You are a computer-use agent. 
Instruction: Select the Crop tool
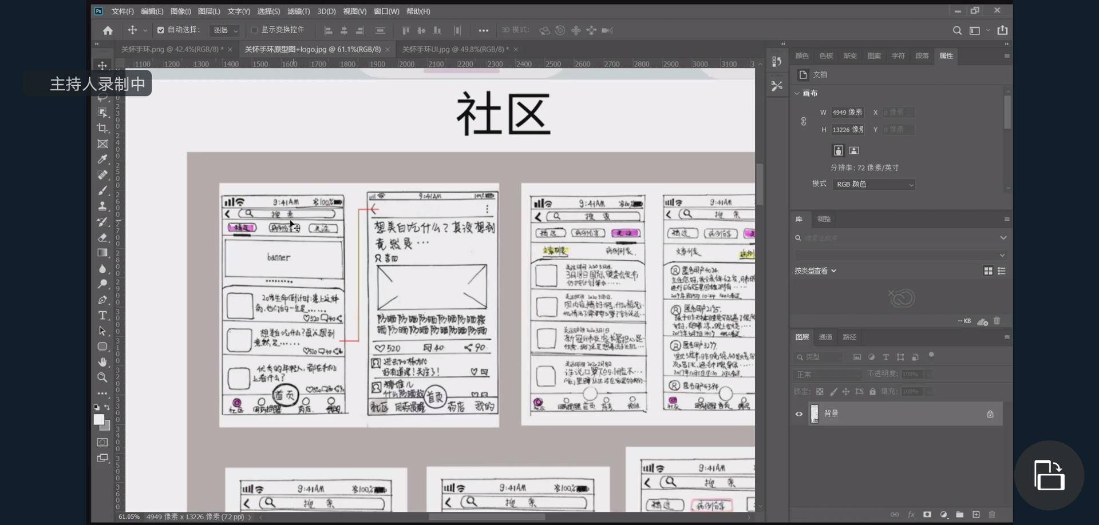click(102, 128)
